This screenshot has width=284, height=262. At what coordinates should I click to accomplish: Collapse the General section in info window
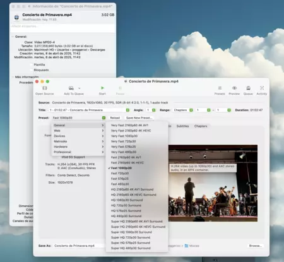point(13,37)
